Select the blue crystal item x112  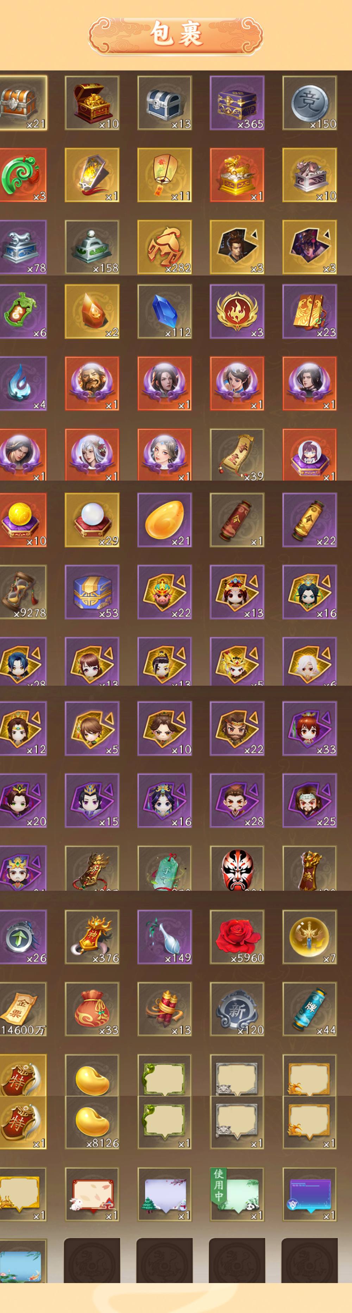tap(164, 311)
